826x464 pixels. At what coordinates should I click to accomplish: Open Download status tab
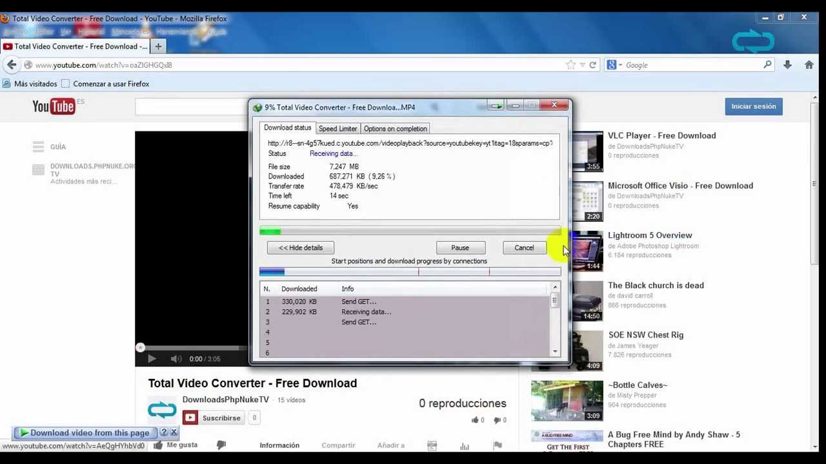287,128
